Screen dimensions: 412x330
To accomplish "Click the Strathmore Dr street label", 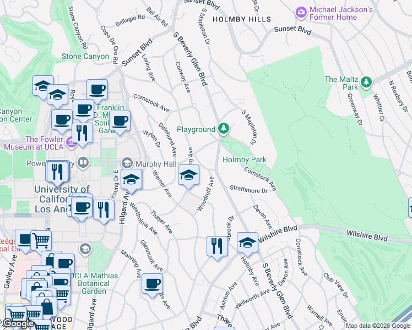I will coord(248,189).
